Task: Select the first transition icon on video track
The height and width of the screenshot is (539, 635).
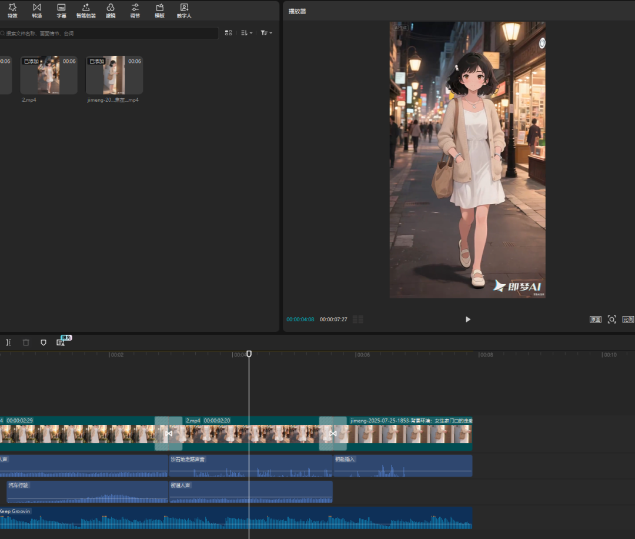Action: [x=169, y=434]
